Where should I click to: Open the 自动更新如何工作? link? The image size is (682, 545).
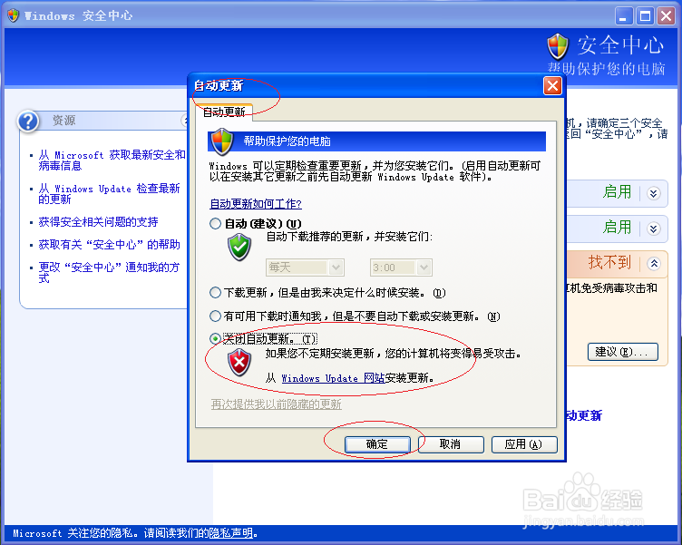click(x=256, y=203)
